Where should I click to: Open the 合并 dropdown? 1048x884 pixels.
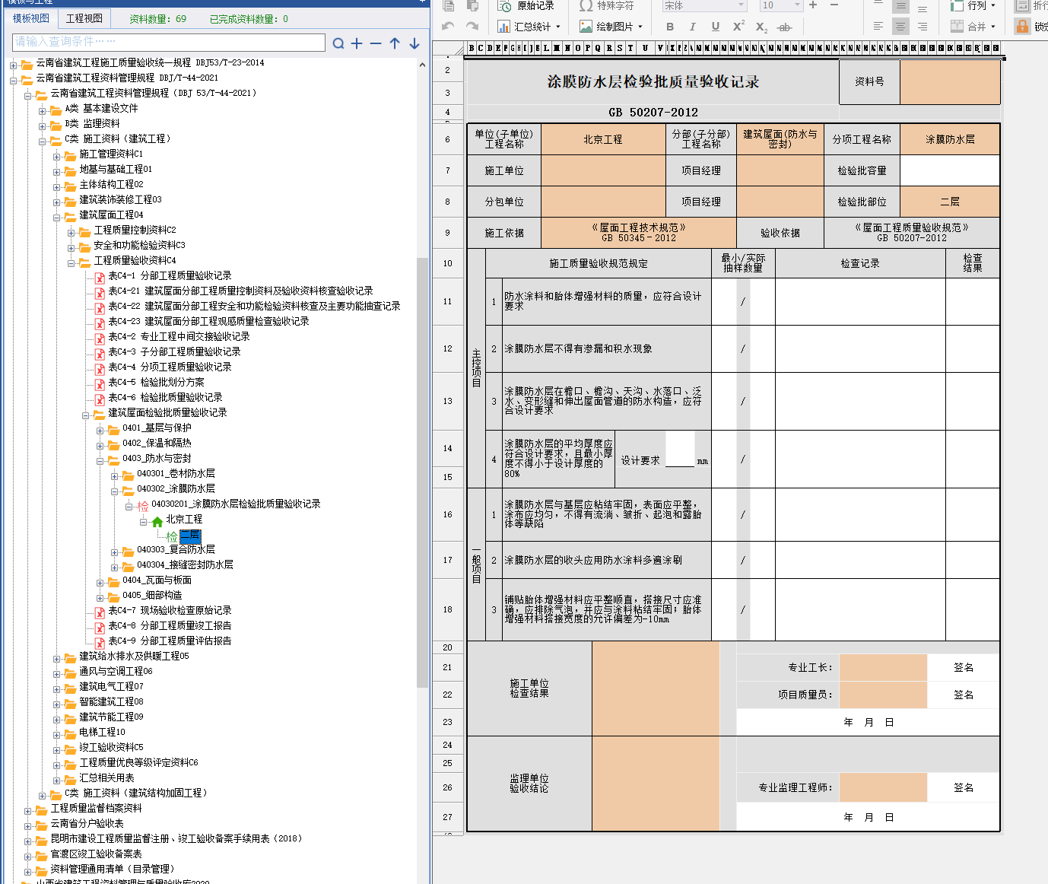pos(973,27)
